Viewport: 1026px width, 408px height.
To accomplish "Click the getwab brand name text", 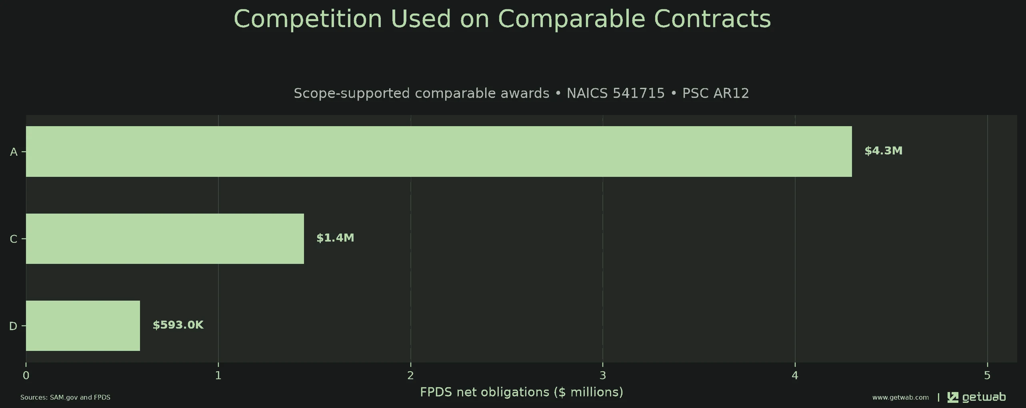I will point(984,397).
